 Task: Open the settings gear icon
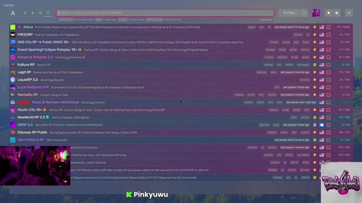coord(337,13)
